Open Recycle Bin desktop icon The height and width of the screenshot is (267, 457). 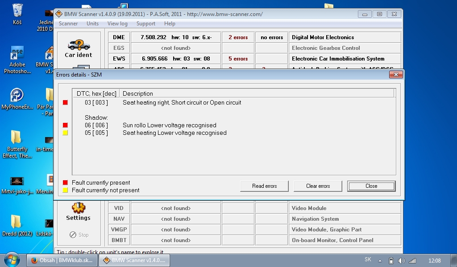(17, 10)
